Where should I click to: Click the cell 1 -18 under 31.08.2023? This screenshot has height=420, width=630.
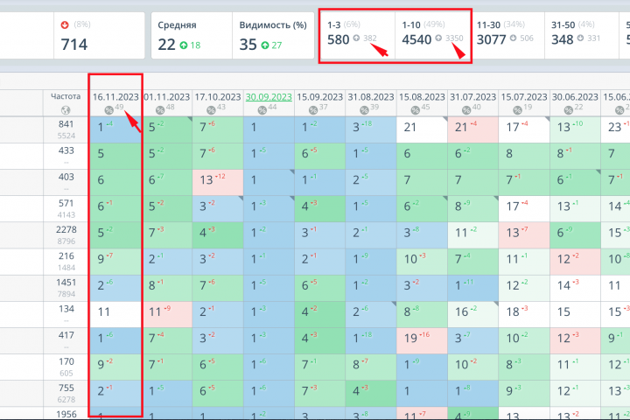371,341
